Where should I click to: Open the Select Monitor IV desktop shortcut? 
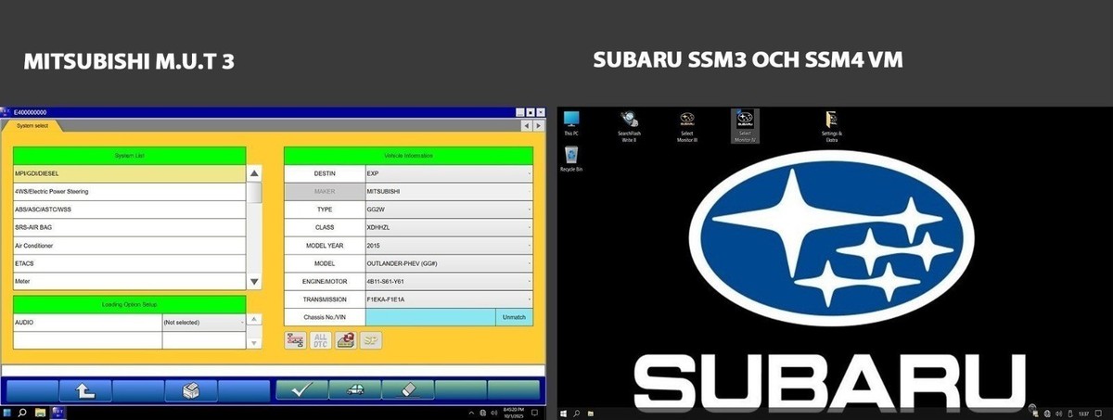744,125
